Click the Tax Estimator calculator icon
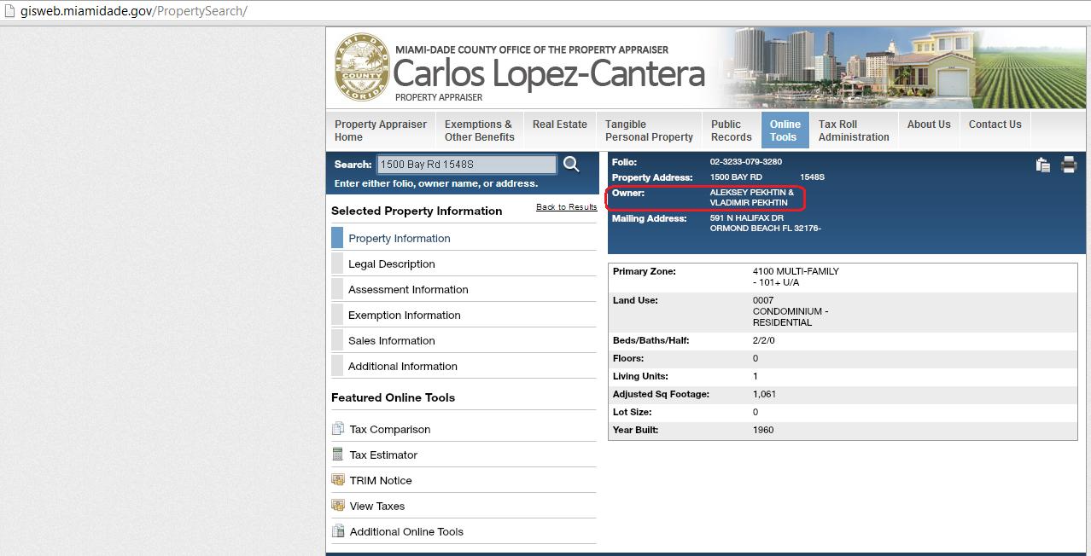The width and height of the screenshot is (1091, 556). point(338,455)
